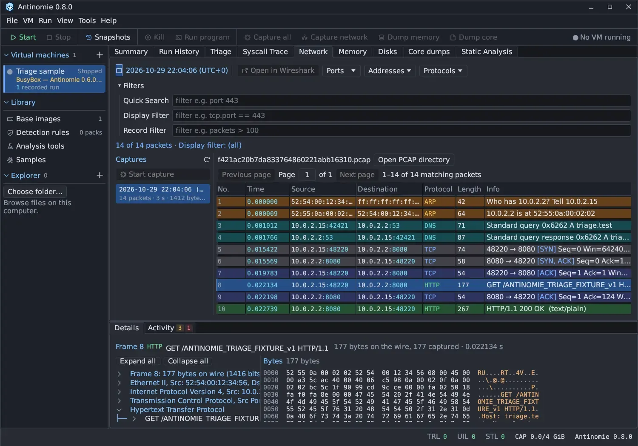Open the Snapshots panel
The image size is (638, 446).
[108, 37]
